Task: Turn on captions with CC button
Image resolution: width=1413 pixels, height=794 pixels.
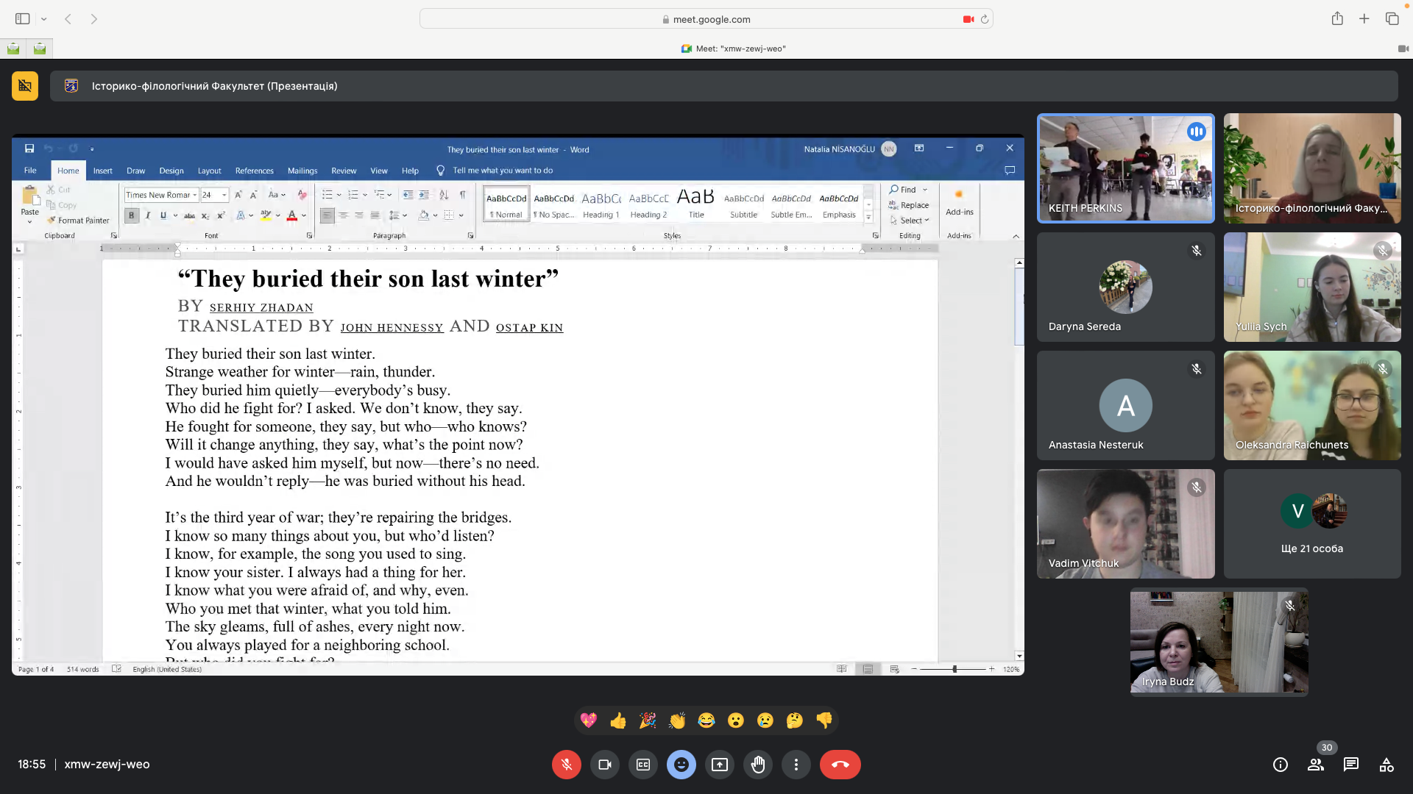Action: [x=643, y=765]
